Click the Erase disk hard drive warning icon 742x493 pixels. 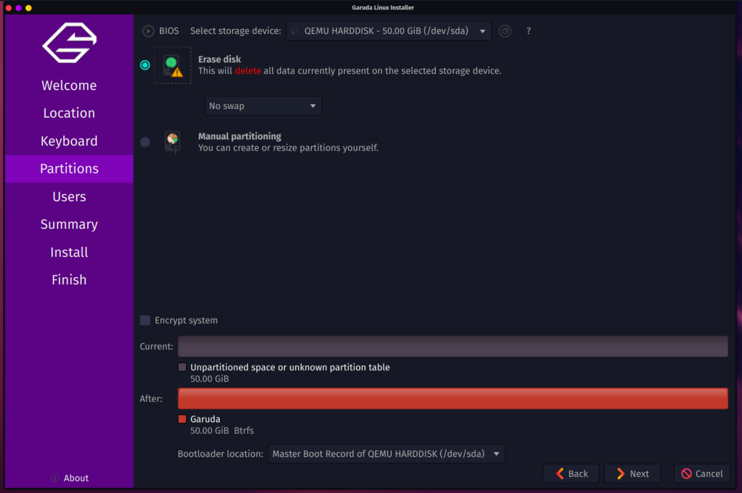pyautogui.click(x=172, y=65)
